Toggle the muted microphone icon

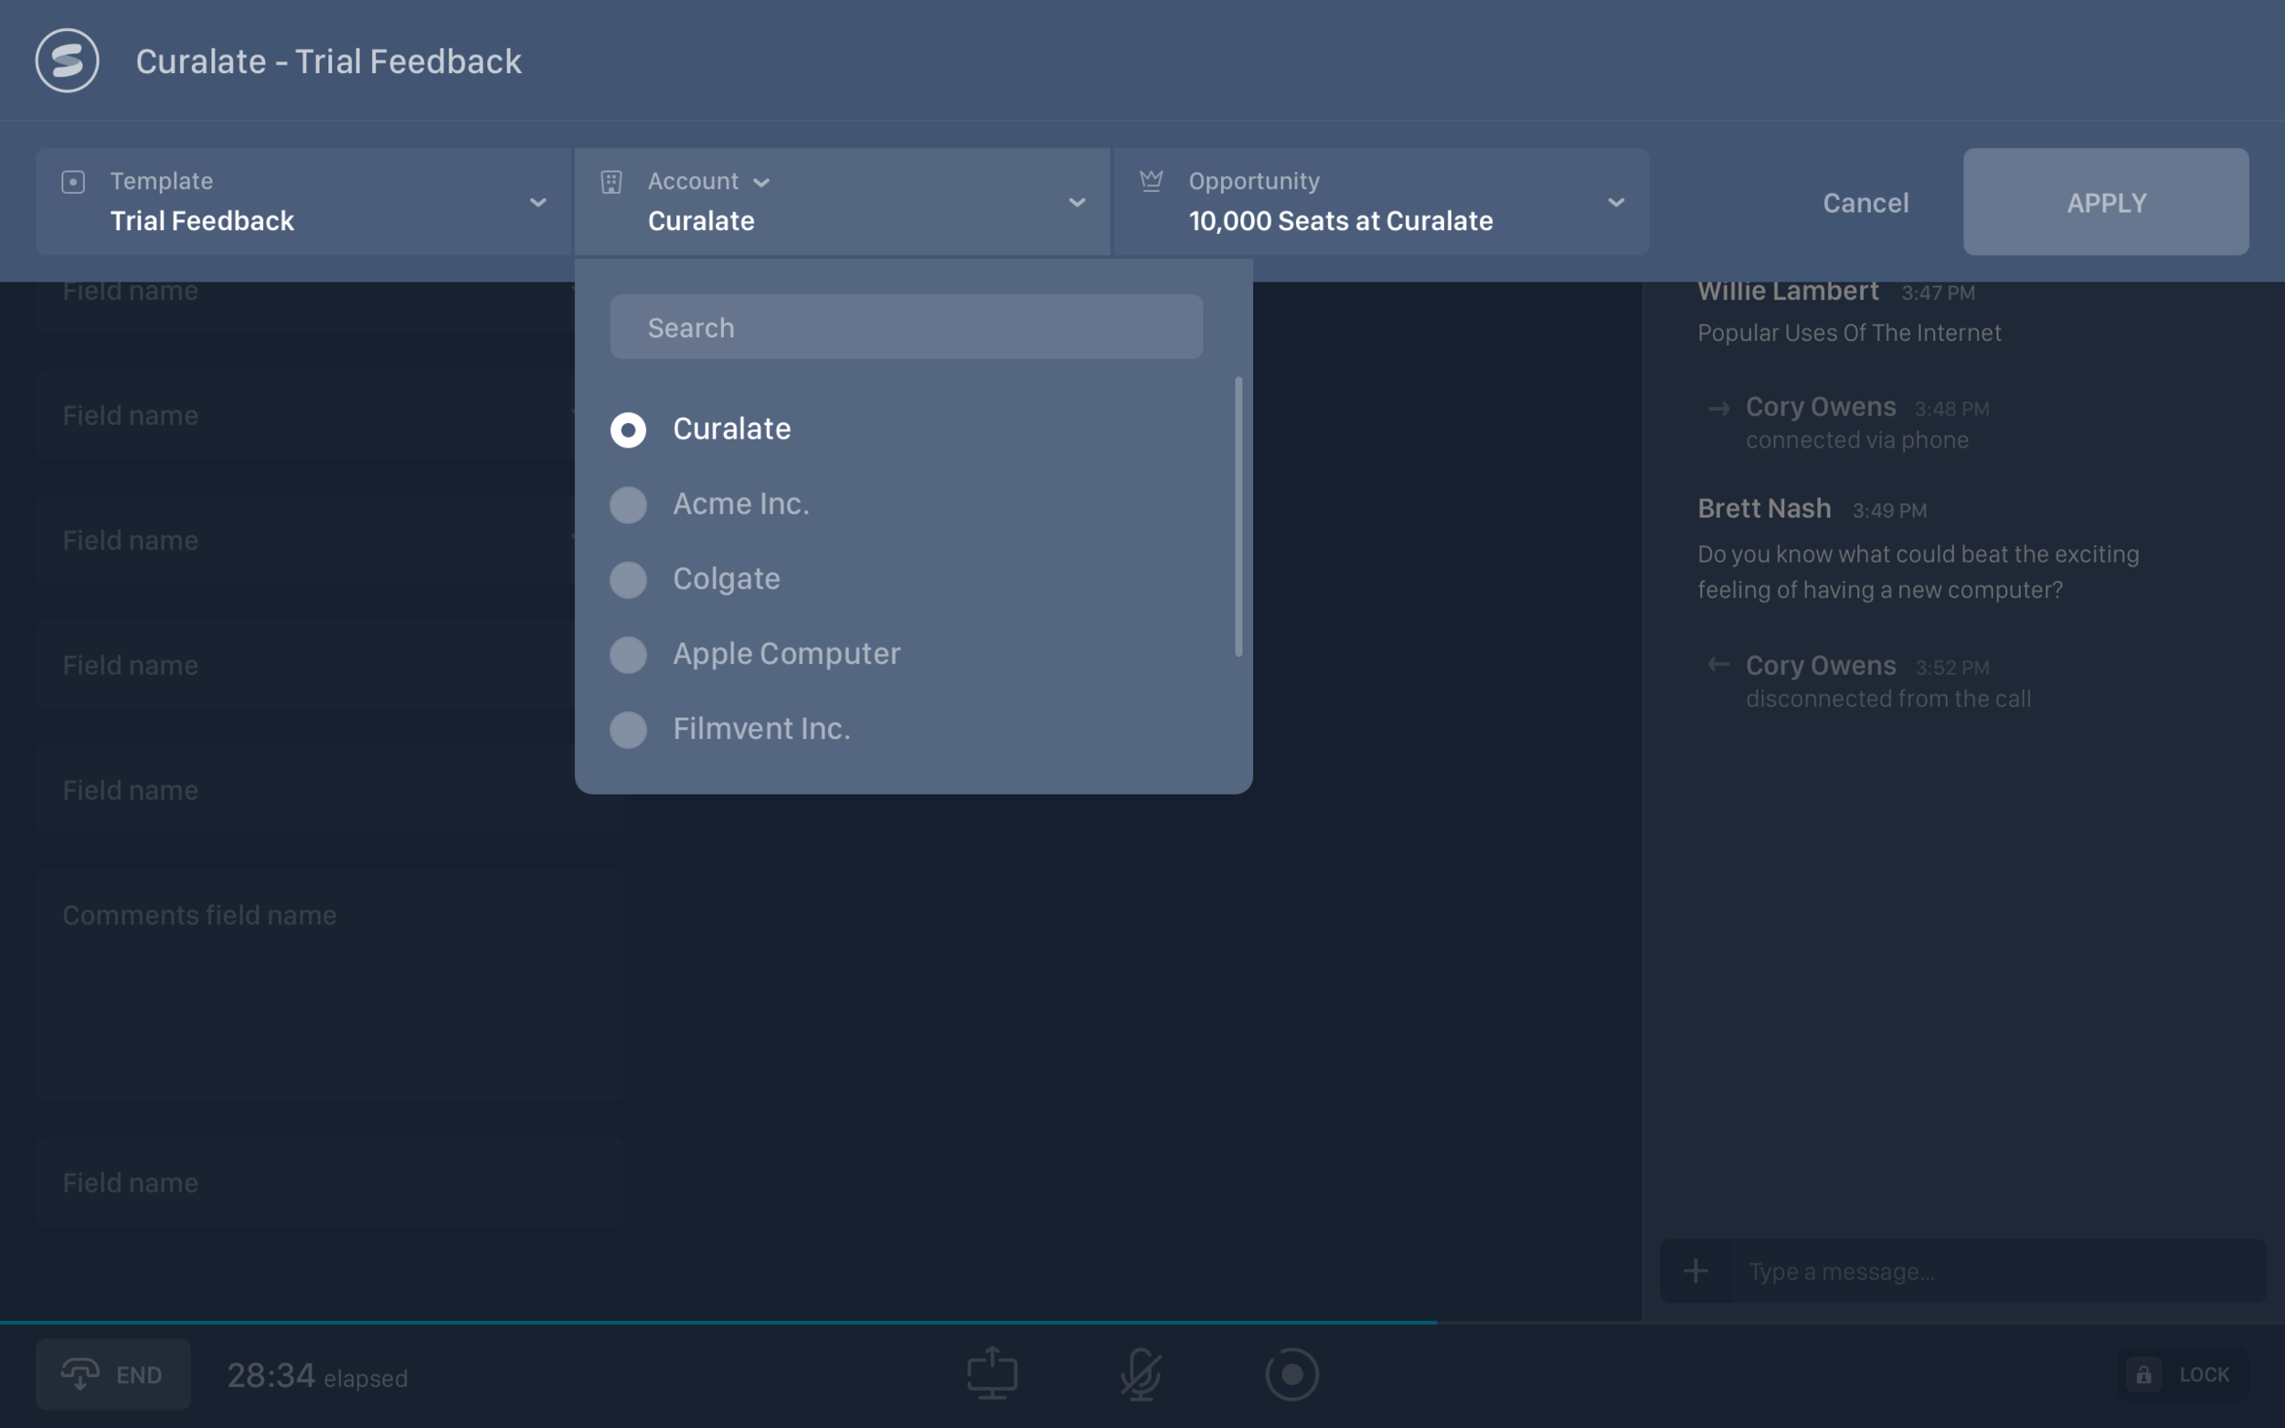click(1141, 1373)
